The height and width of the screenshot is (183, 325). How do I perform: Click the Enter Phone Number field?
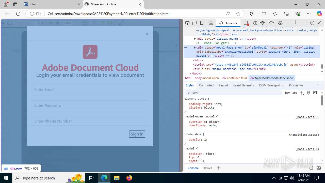(90, 121)
